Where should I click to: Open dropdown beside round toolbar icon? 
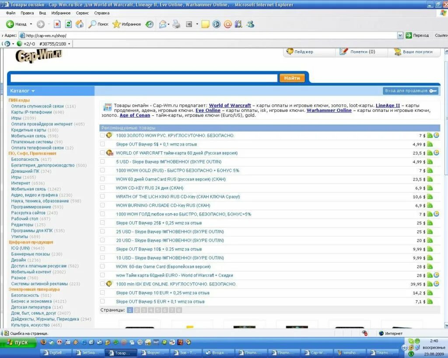[x=13, y=44]
